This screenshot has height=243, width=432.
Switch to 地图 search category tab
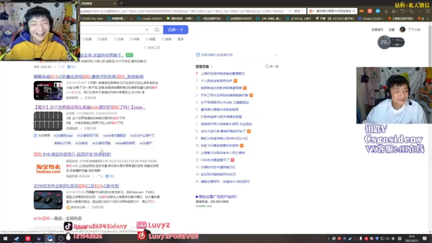pos(151,39)
